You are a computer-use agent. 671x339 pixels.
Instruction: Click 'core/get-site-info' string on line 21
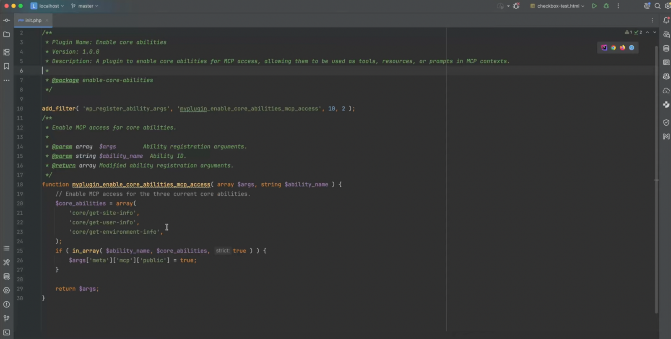(102, 213)
